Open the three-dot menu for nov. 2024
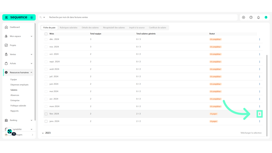Viewport: 272px width, 153px height. [259, 47]
